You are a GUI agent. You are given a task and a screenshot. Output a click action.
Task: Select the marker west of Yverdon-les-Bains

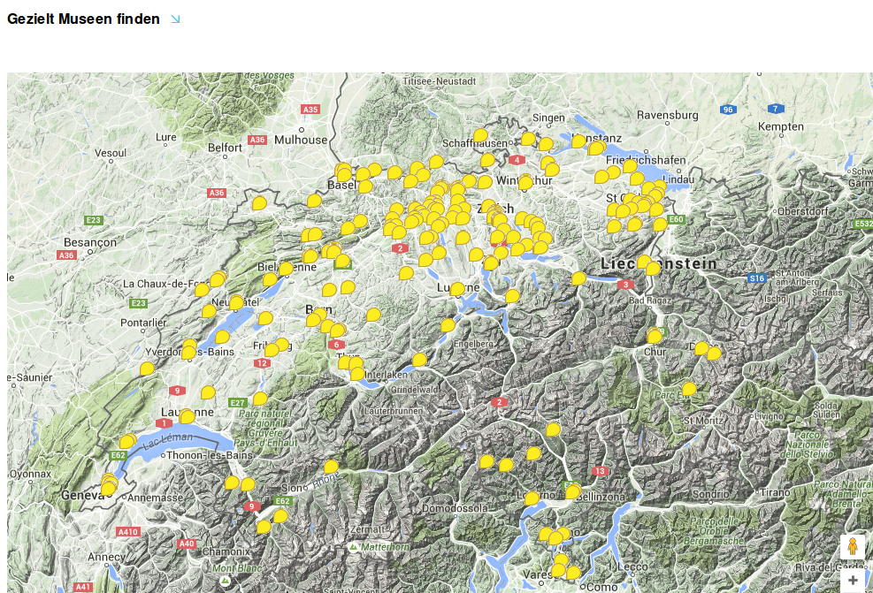coord(147,369)
